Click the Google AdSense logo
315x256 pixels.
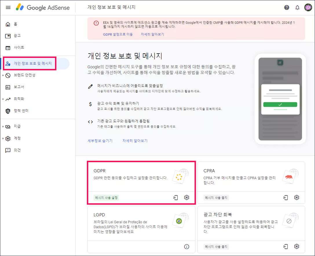tap(43, 8)
